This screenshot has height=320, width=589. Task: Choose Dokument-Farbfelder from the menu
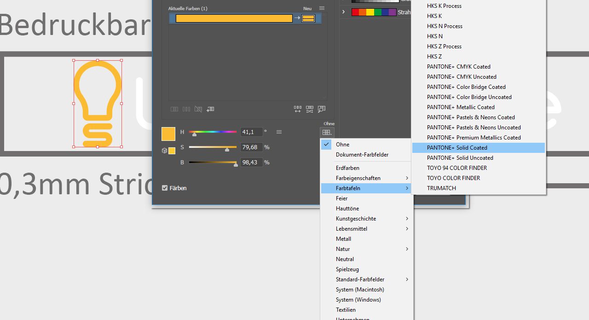[x=366, y=155]
